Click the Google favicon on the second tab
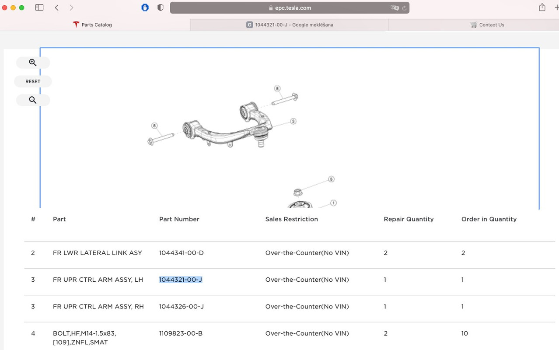559x350 pixels. (250, 25)
